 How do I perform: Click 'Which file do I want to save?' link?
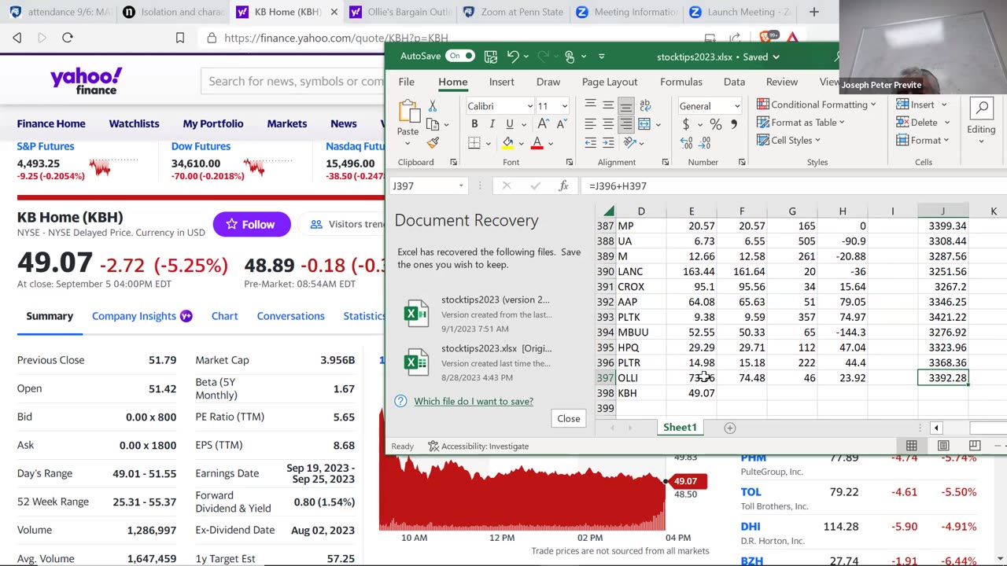click(x=474, y=401)
